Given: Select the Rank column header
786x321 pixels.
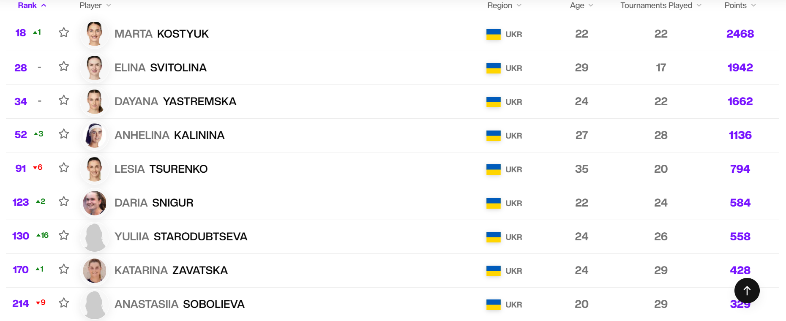Looking at the screenshot, I should pyautogui.click(x=25, y=5).
